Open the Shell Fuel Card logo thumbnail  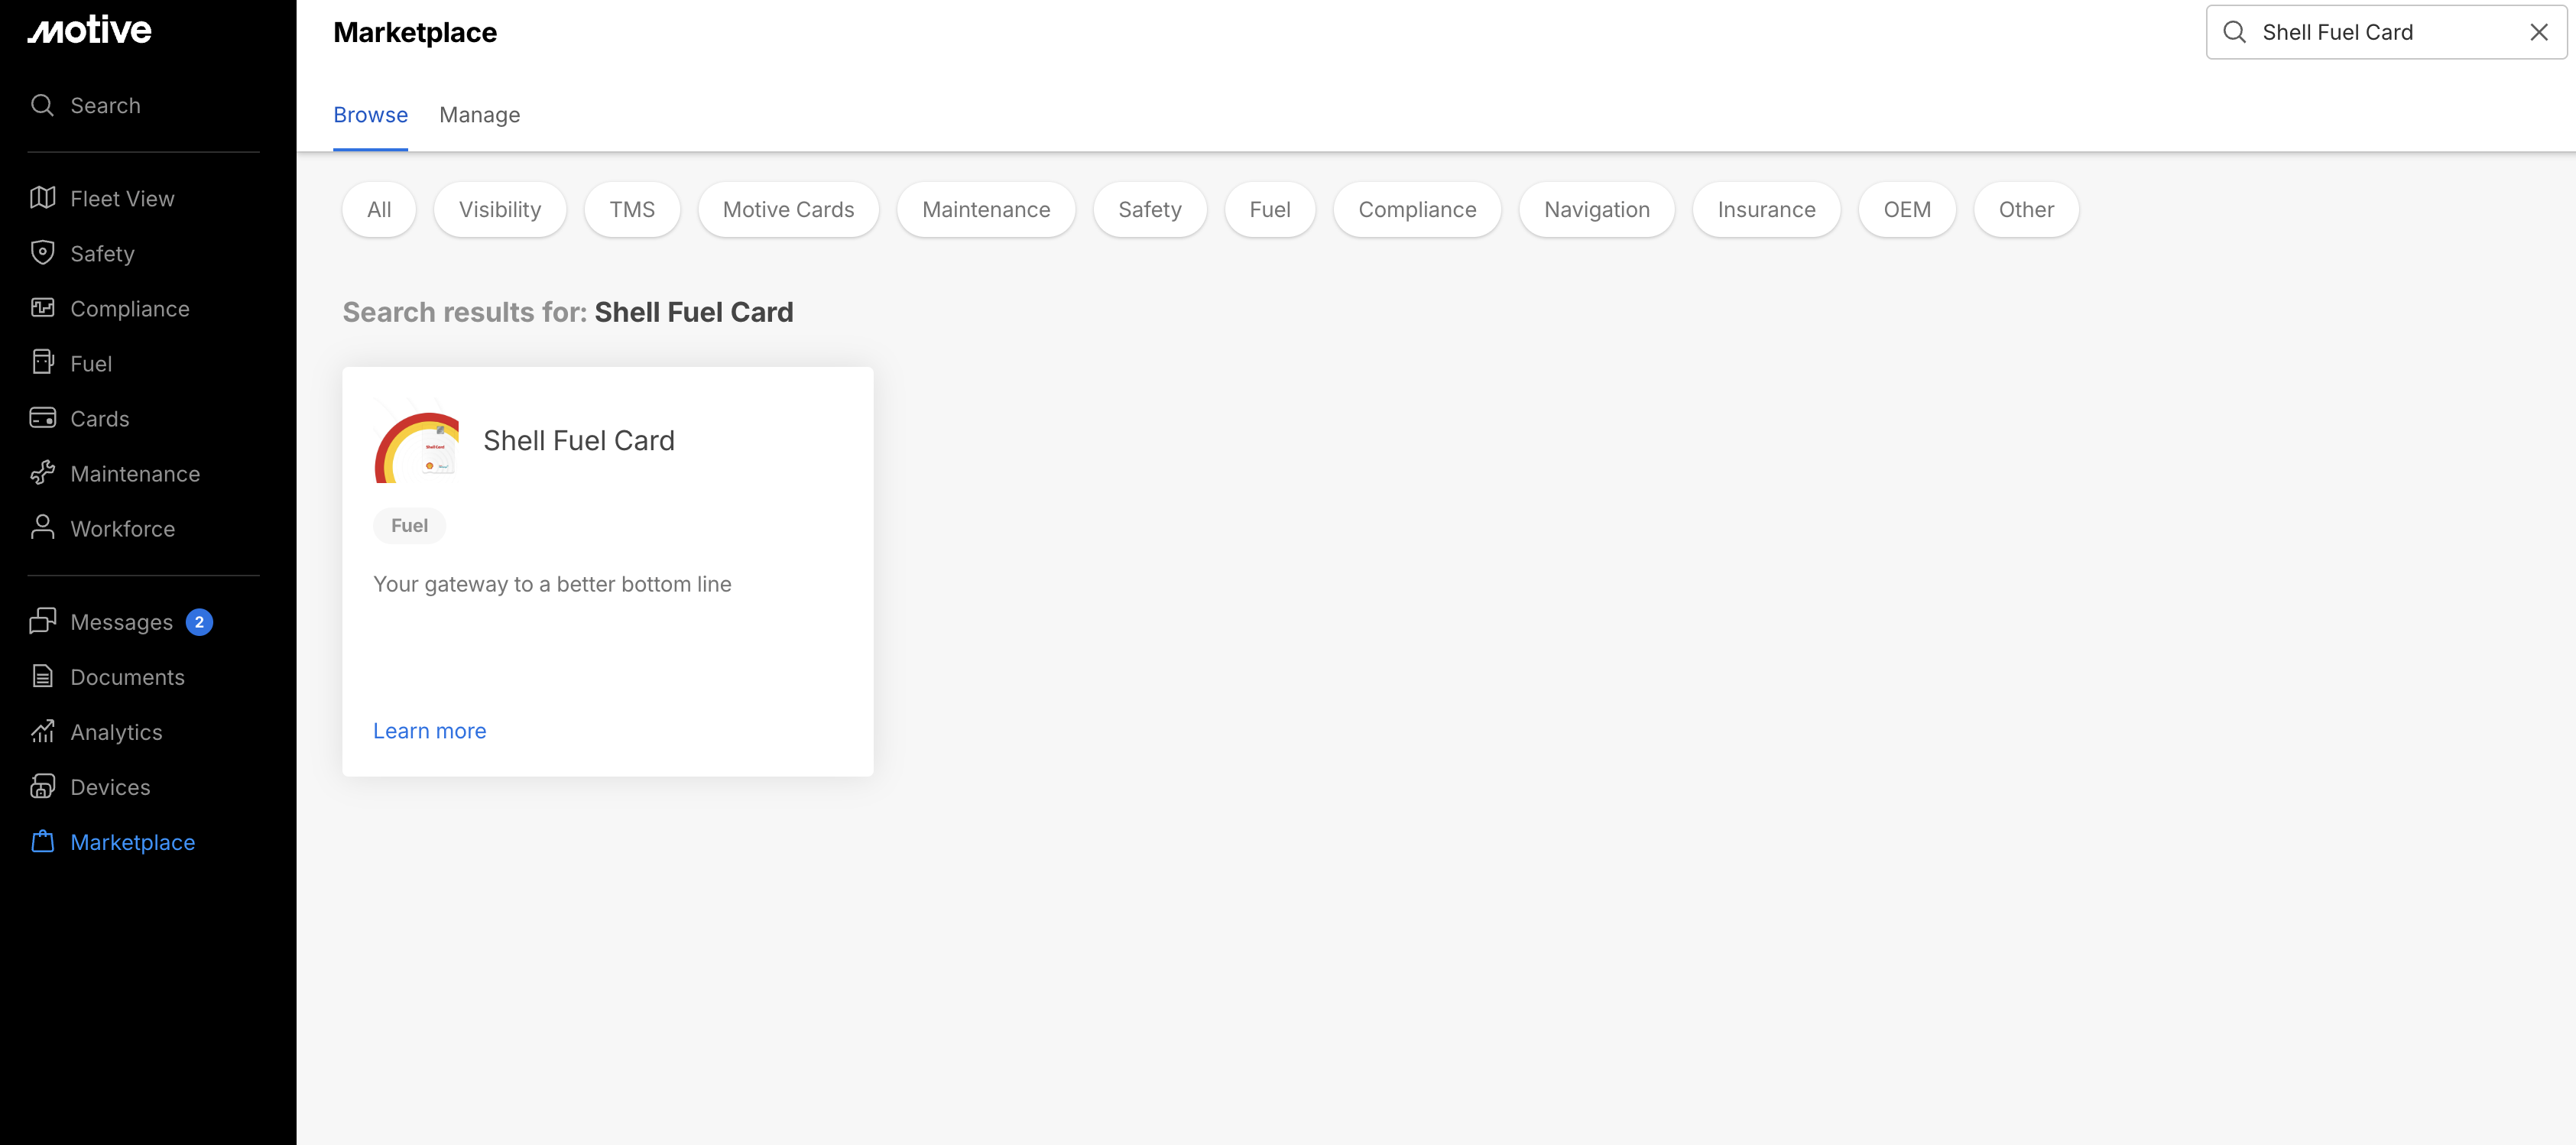tap(416, 441)
